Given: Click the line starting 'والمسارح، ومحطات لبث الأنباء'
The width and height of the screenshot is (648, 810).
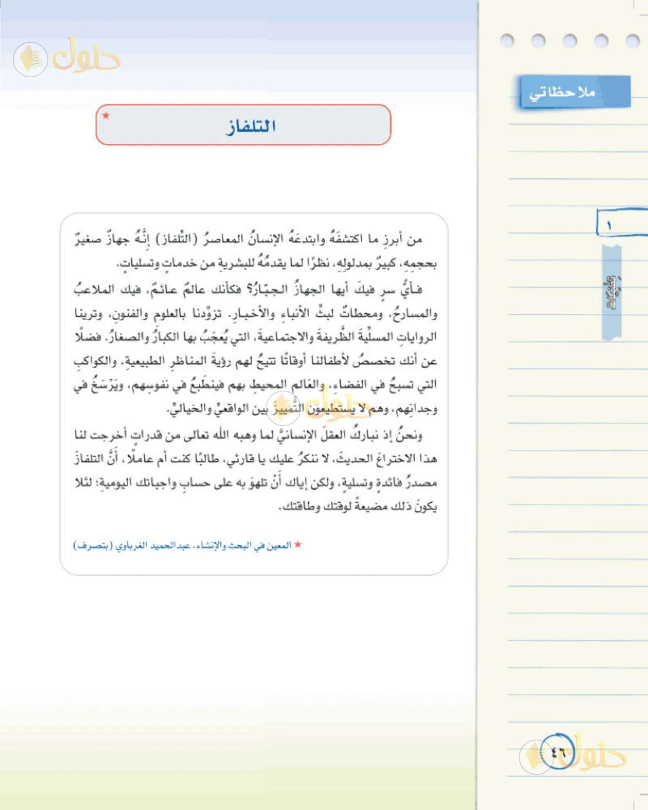Looking at the screenshot, I should coord(256,313).
